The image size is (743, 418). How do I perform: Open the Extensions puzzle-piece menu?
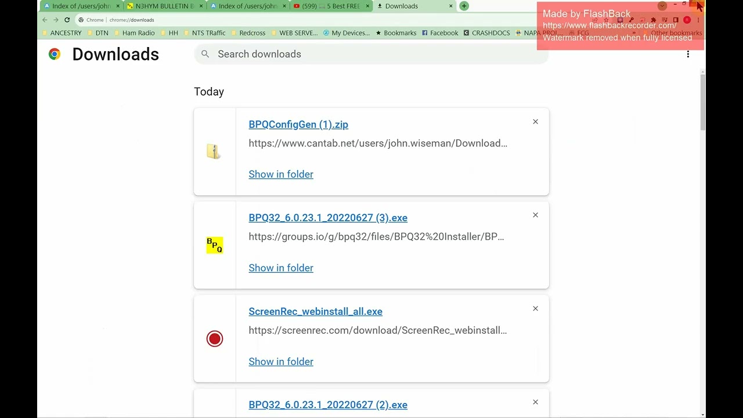click(x=654, y=20)
